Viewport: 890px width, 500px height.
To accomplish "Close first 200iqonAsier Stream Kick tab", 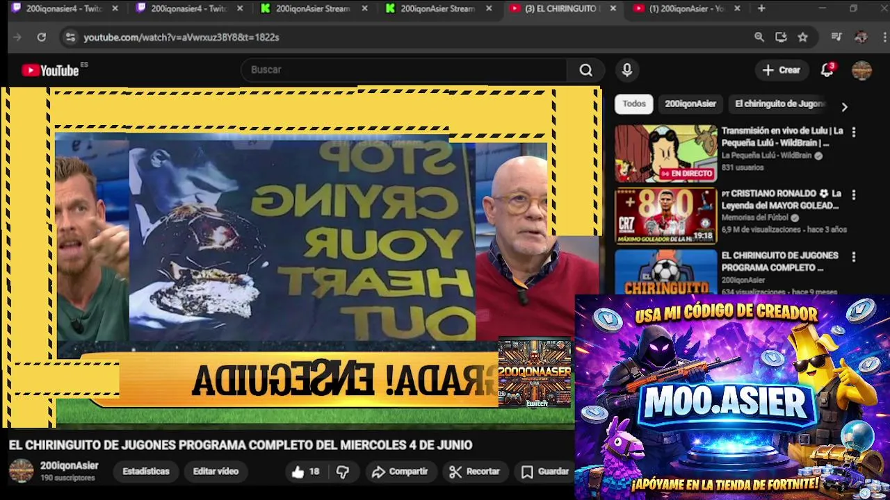I will (x=364, y=8).
